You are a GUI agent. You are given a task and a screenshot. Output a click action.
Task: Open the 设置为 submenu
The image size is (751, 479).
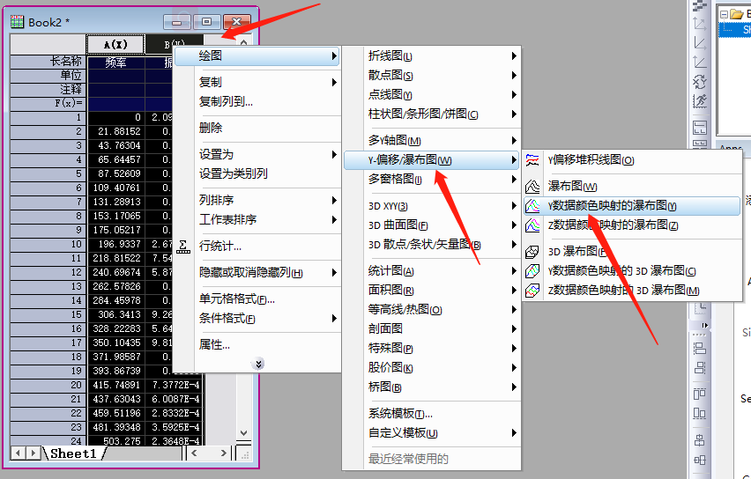click(257, 154)
